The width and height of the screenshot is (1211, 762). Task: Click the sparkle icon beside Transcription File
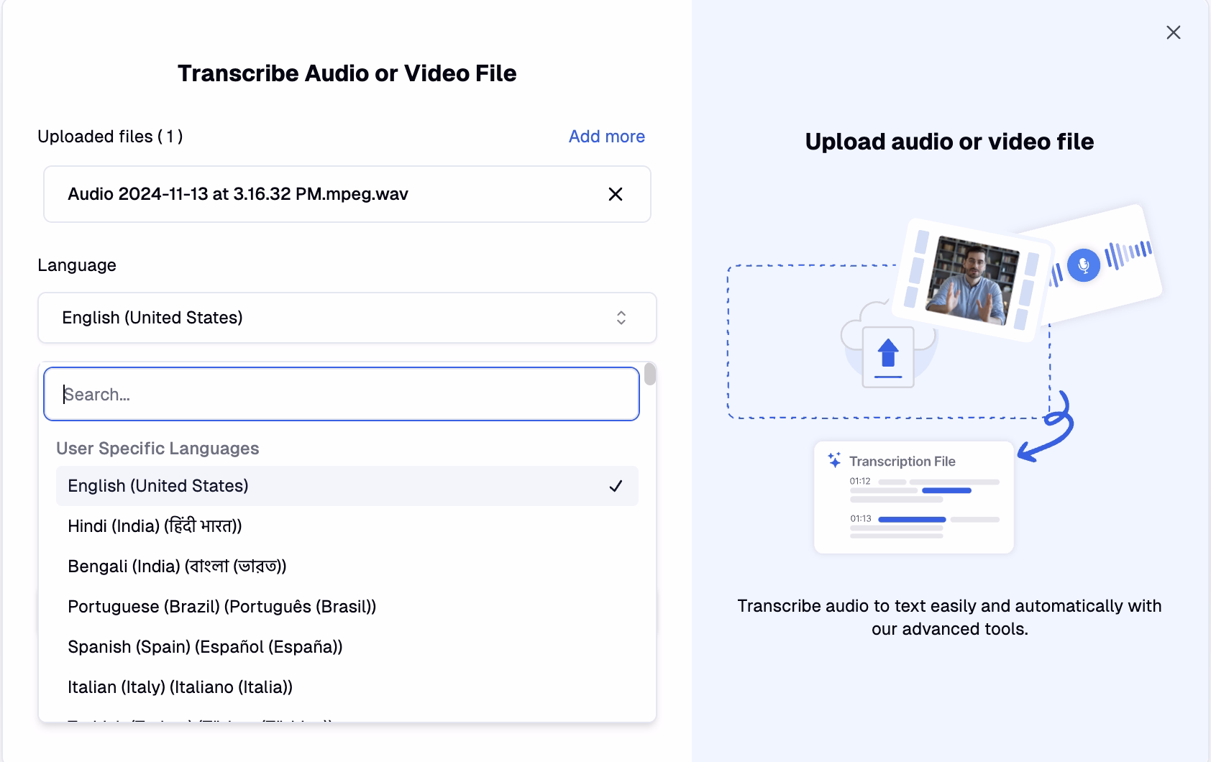(x=834, y=460)
